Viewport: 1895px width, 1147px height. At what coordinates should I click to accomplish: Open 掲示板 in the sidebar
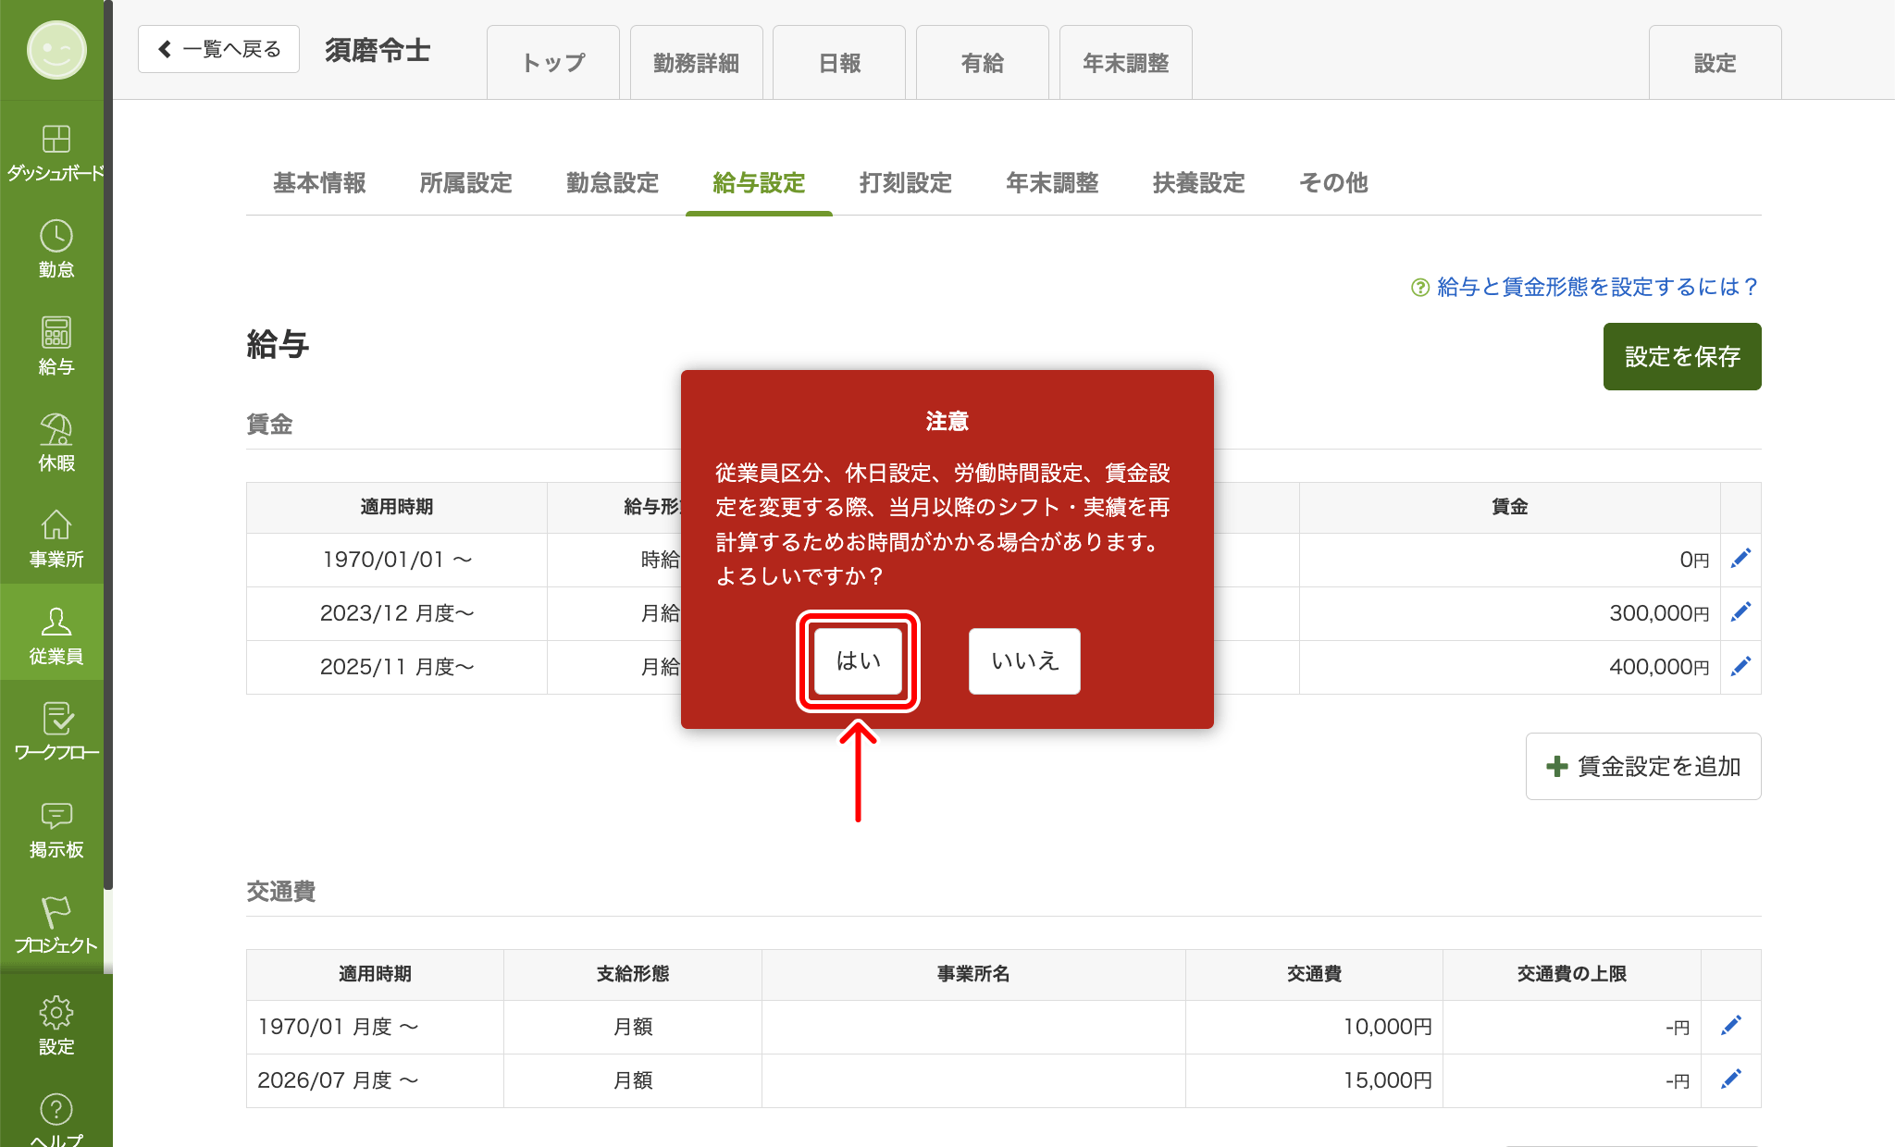tap(56, 829)
